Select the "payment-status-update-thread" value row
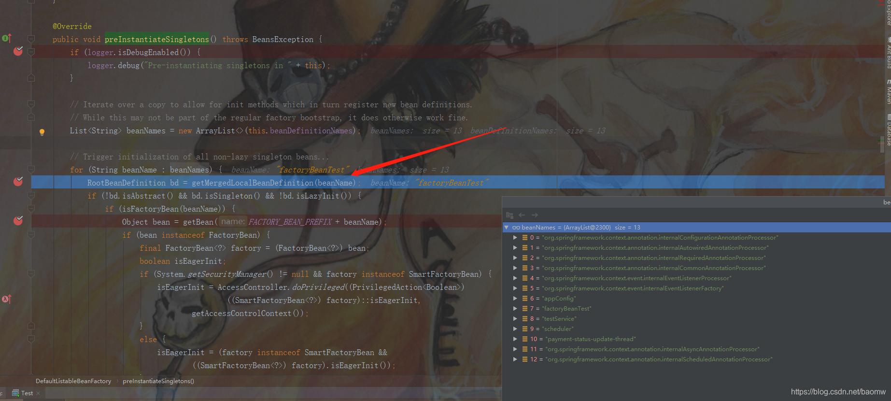891x401 pixels. [696, 339]
